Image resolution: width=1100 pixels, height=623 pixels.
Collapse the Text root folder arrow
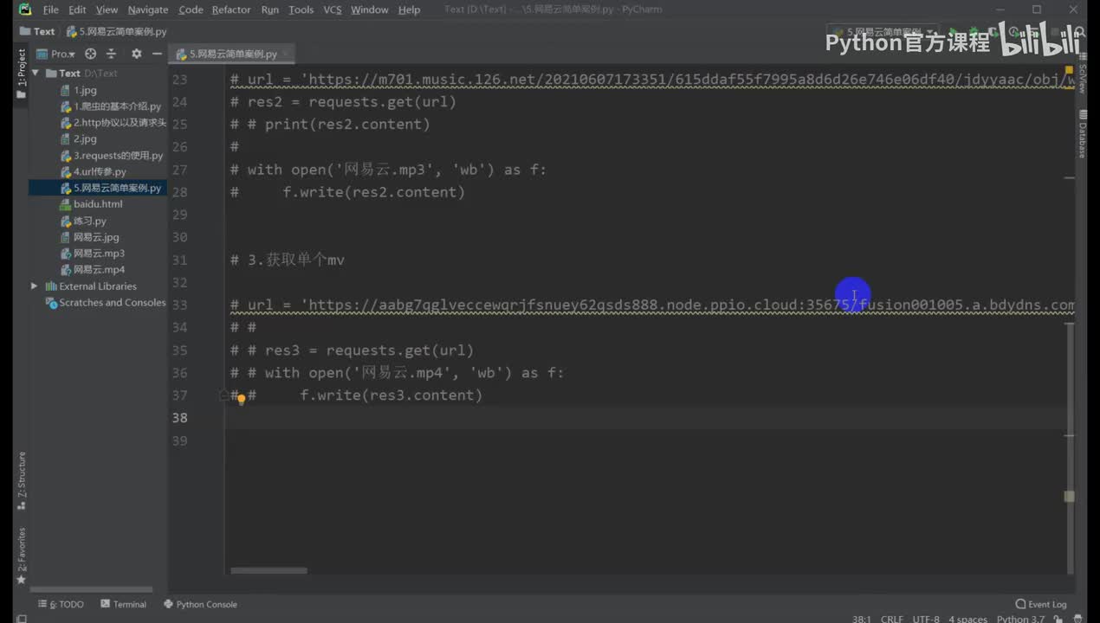click(x=36, y=74)
